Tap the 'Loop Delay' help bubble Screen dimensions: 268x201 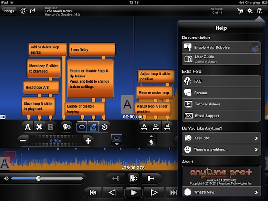coord(92,50)
